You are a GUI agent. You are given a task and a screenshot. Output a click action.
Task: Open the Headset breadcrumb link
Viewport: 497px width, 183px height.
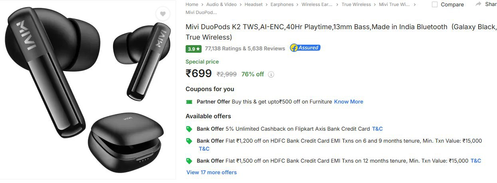pyautogui.click(x=253, y=4)
